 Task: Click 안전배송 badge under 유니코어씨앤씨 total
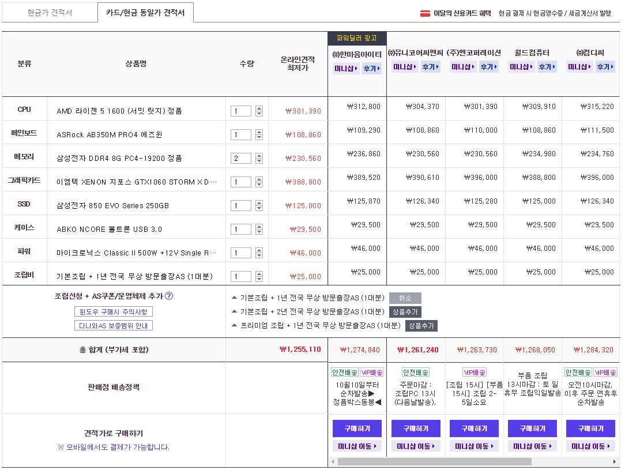416,373
